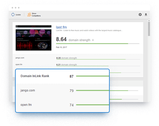Screen dimensions: 159x126
Task: Click the download arrow icon
Action: tap(146, 14)
